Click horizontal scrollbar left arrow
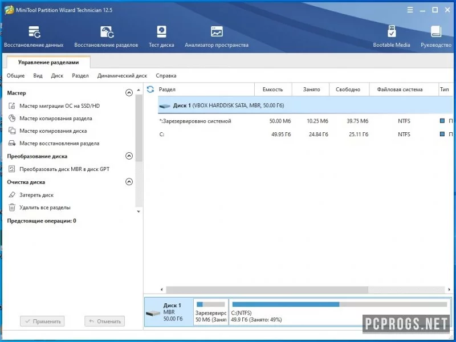The height and width of the screenshot is (342, 456). pos(162,290)
